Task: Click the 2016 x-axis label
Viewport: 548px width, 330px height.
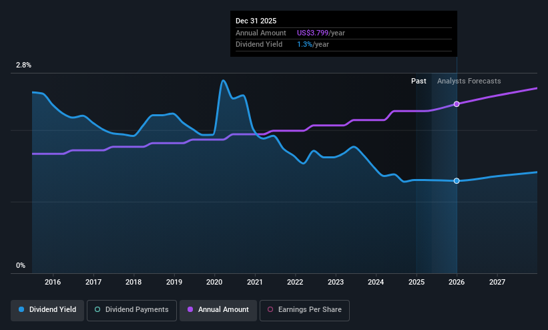Action: 53,282
